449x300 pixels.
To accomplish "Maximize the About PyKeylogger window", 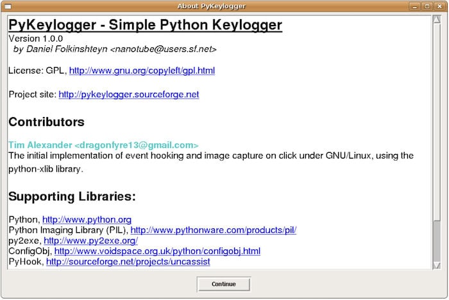I will 427,6.
